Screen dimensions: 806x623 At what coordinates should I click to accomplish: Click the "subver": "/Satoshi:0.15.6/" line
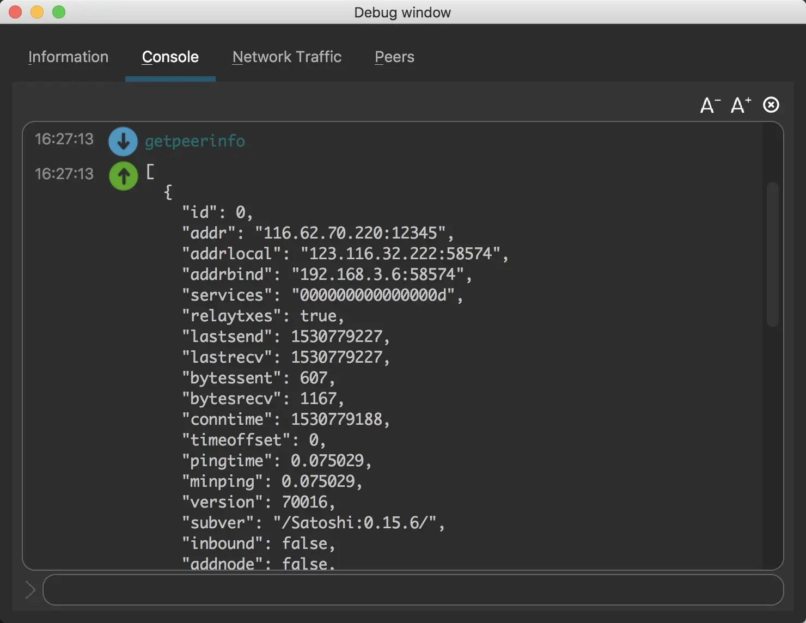pos(313,523)
